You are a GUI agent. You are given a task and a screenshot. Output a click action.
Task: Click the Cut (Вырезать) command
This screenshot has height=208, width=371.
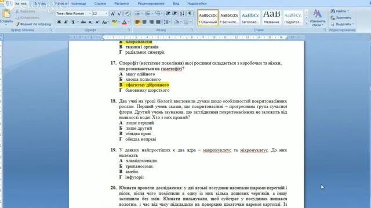click(x=26, y=12)
